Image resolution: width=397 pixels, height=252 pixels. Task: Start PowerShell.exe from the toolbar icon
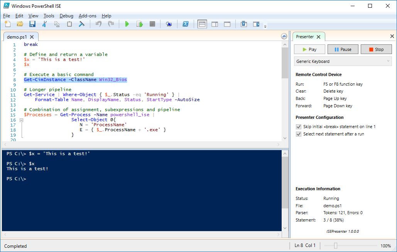click(x=186, y=24)
